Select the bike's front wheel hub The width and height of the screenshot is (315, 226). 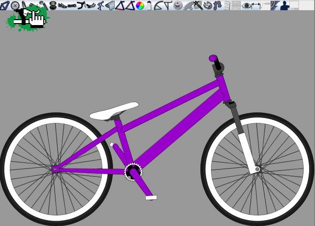257,169
